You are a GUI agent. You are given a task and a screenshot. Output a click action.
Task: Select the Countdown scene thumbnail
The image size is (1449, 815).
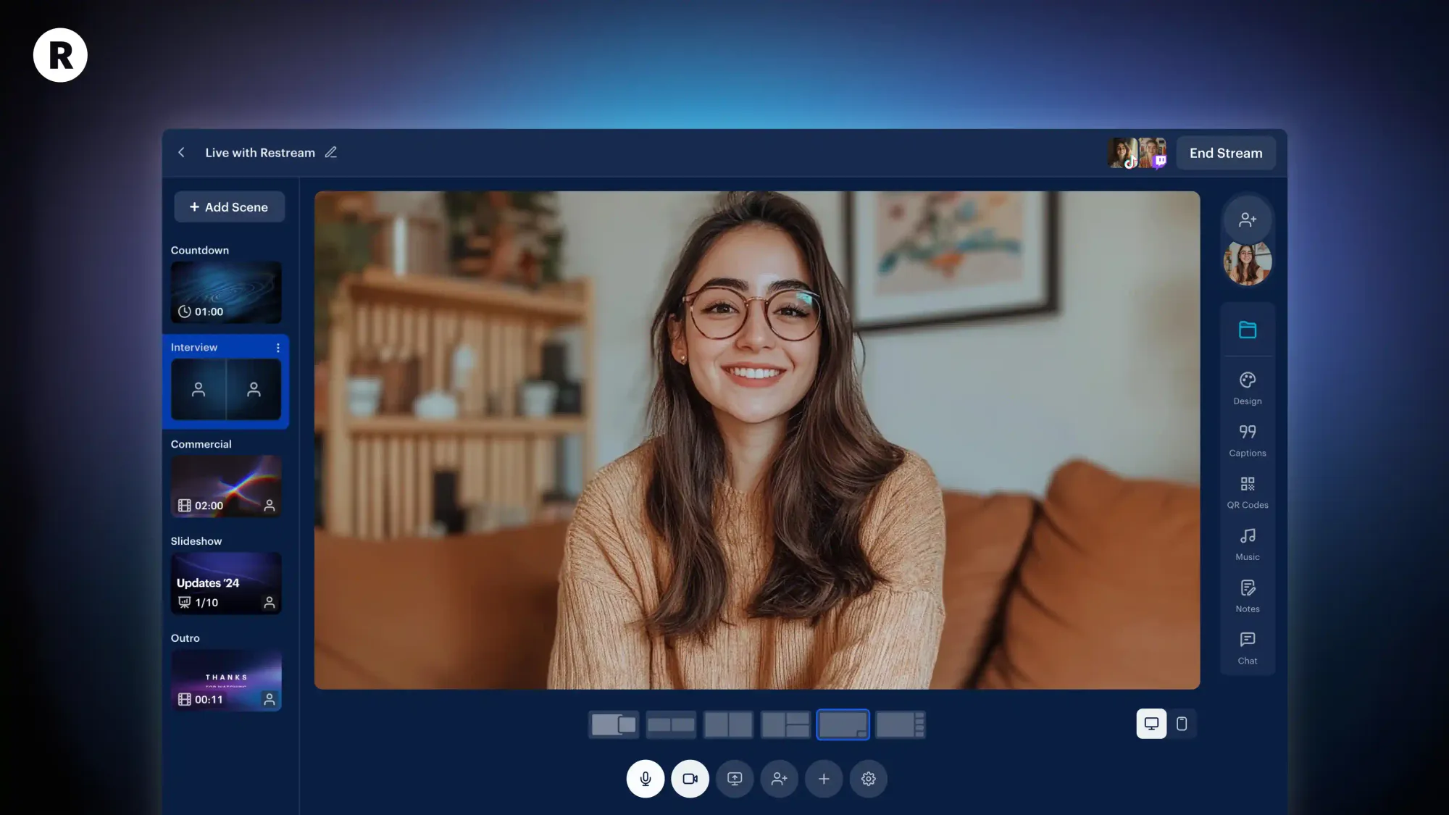[226, 293]
